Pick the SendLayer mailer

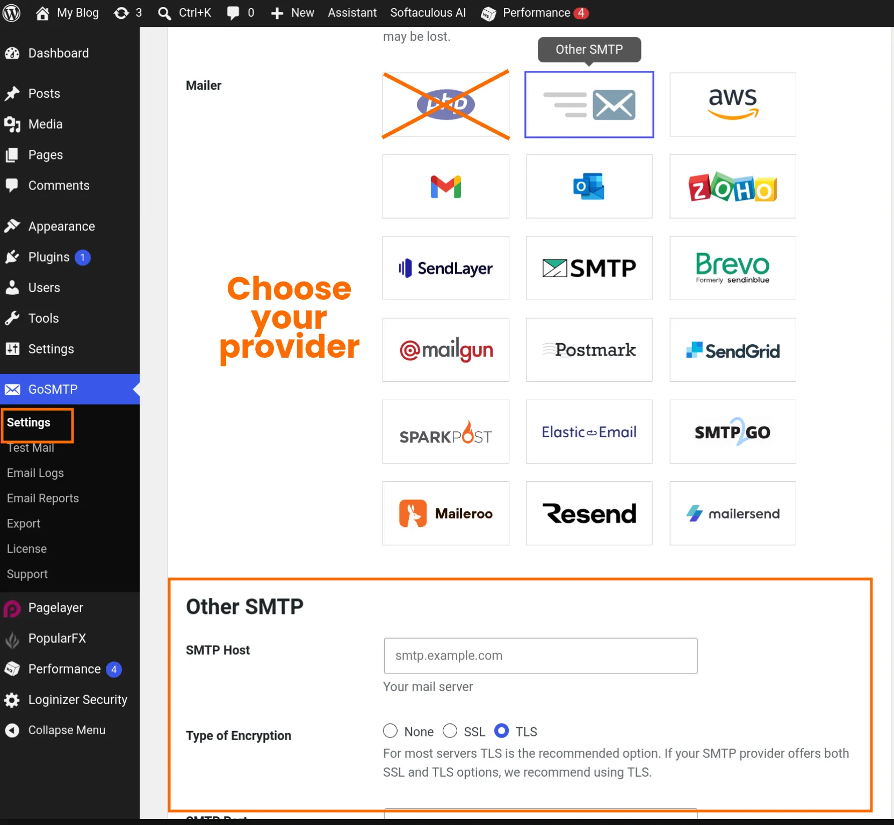point(446,268)
